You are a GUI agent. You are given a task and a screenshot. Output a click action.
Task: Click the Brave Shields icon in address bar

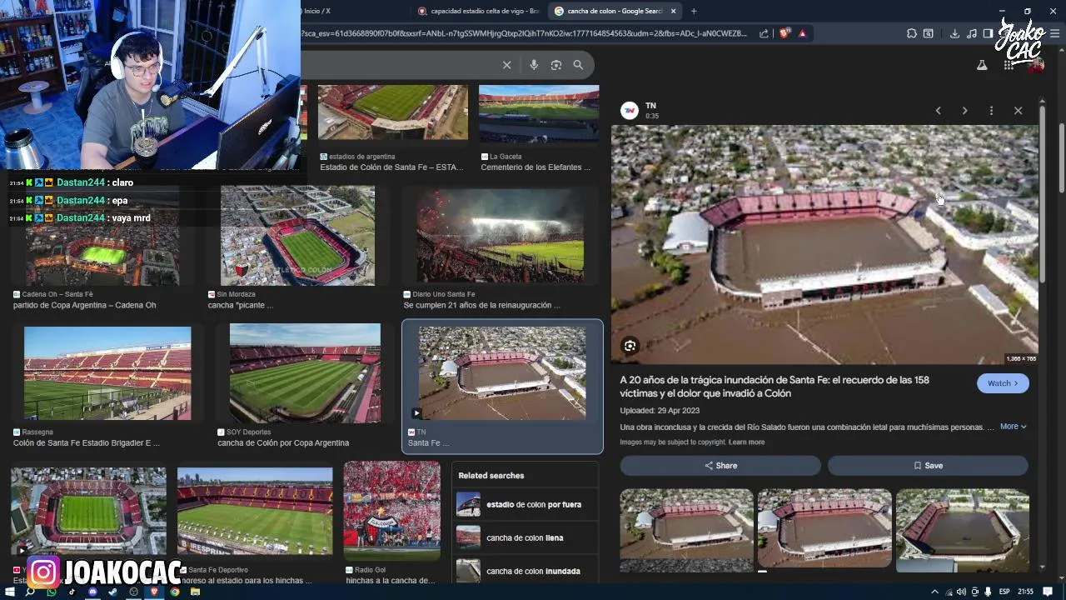785,33
